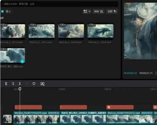
Task: Click the search materials input field
Action: click(x=59, y=4)
